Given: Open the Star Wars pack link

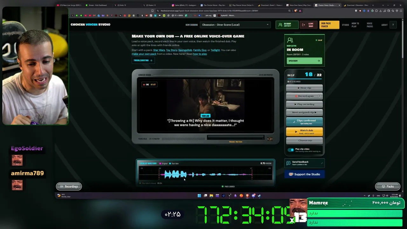Looking at the screenshot, I should pyautogui.click(x=159, y=50).
